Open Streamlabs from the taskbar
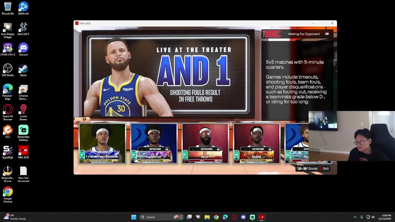This screenshot has width=395, height=222. tap(252, 217)
